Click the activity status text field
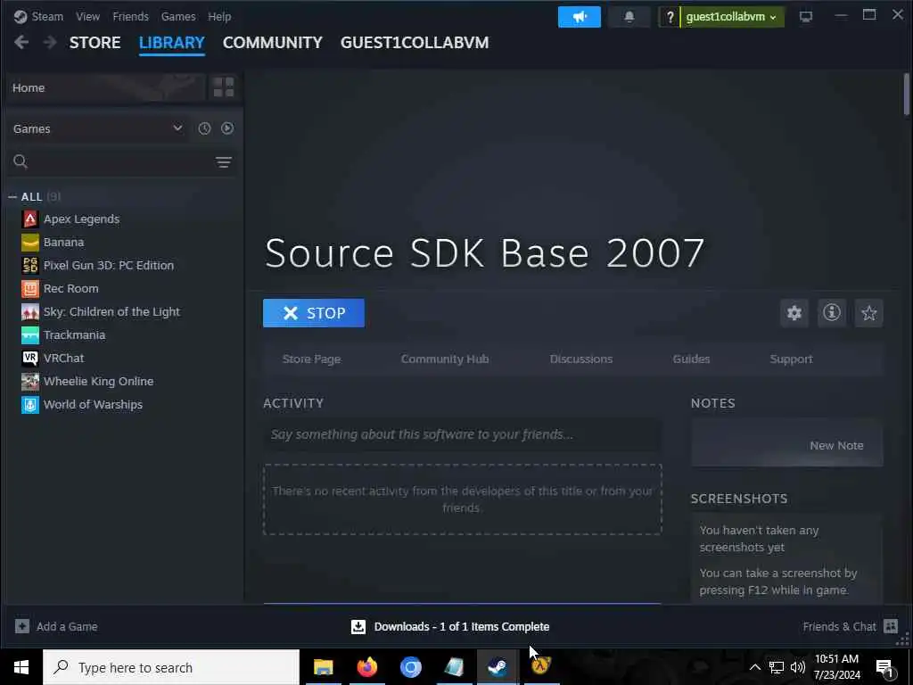The width and height of the screenshot is (913, 685). point(463,434)
